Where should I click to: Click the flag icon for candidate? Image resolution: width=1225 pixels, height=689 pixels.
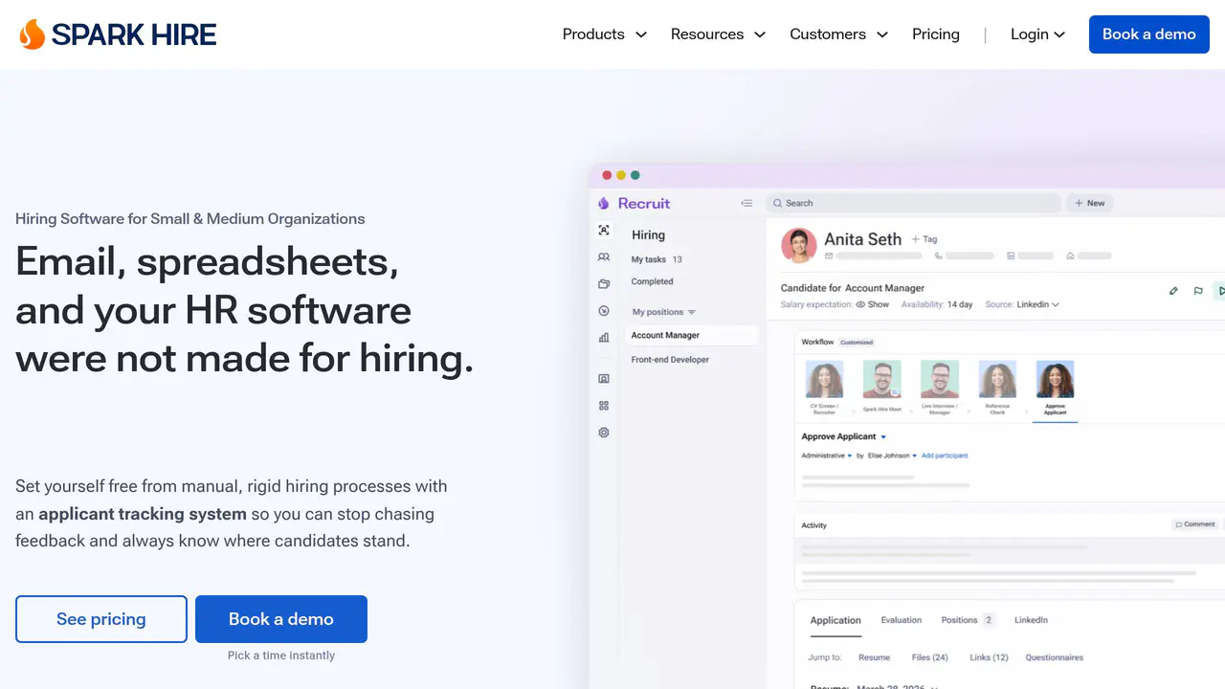coord(1198,291)
